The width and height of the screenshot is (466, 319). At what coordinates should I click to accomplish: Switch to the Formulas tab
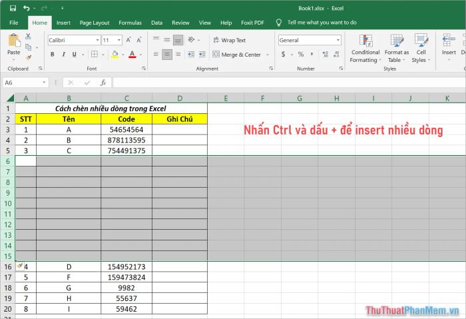coord(130,23)
